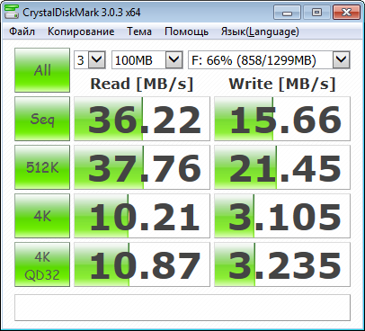365x331 pixels.
Task: Expand the test count dropdown showing 3
Action: tap(97, 59)
